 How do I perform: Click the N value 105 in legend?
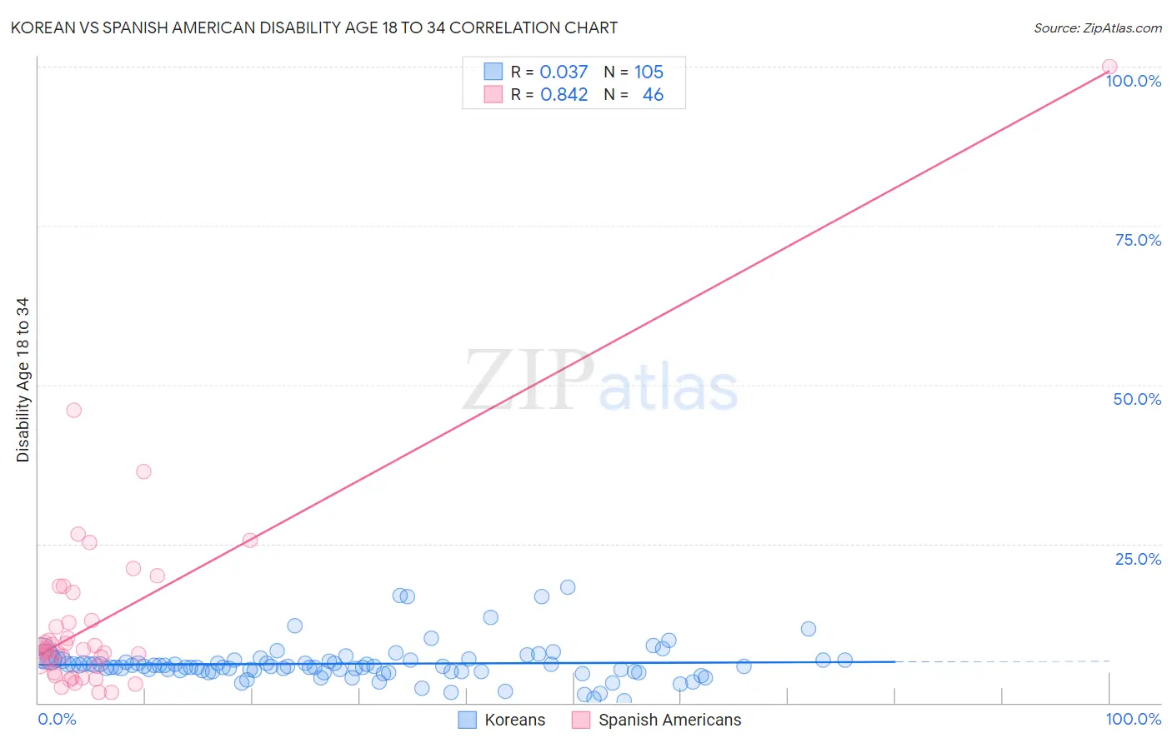click(x=649, y=72)
